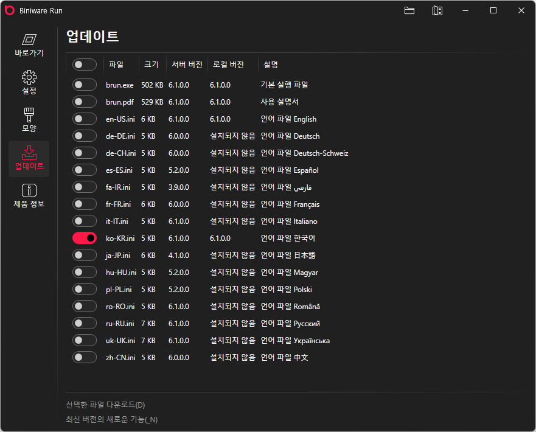Close the Biniware Run window

(x=521, y=10)
